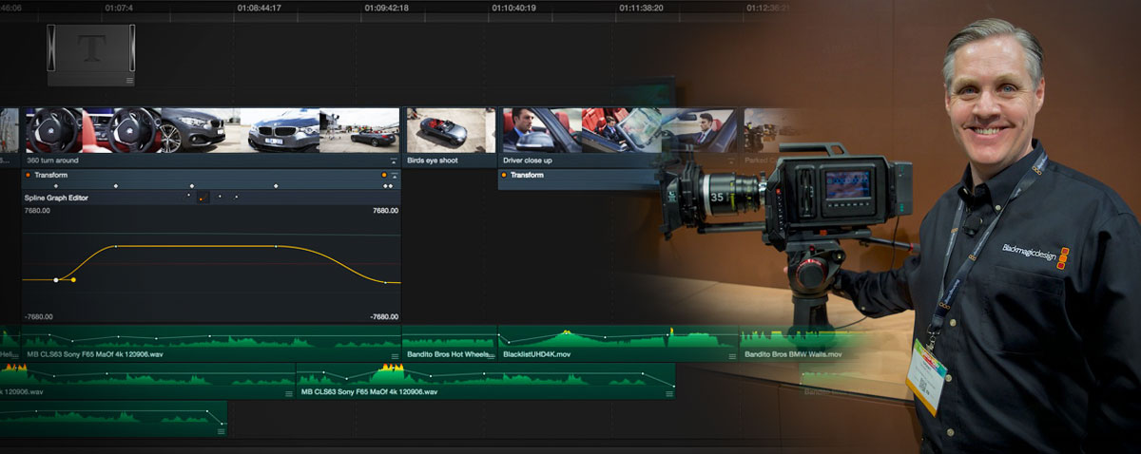Open menu icon on the top track 'MB CLS63 Sony F65 MaOf 4k 120906.wav' clip
The width and height of the screenshot is (1141, 454).
395,356
